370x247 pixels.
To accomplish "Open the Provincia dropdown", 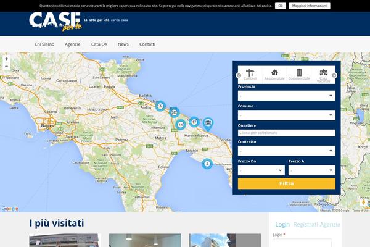I will tap(287, 96).
